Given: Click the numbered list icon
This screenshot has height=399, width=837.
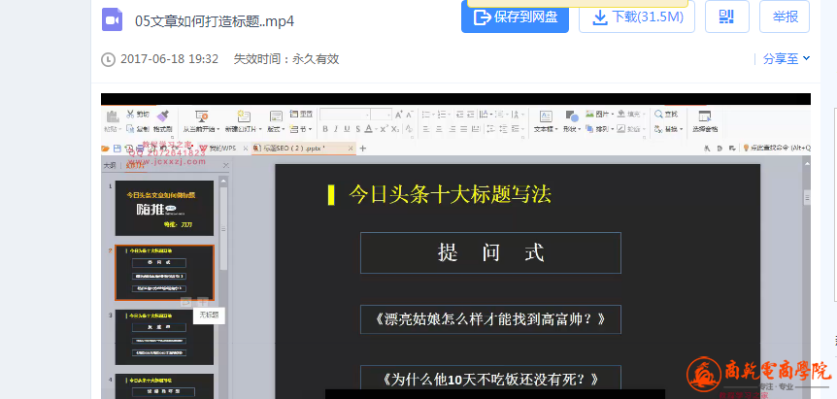Looking at the screenshot, I should coord(442,115).
